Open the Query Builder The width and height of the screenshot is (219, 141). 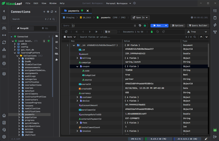point(198,26)
